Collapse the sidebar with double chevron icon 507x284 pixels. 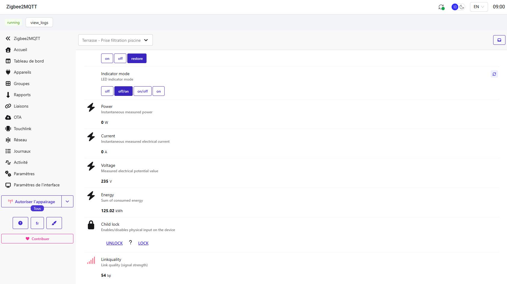(x=8, y=38)
